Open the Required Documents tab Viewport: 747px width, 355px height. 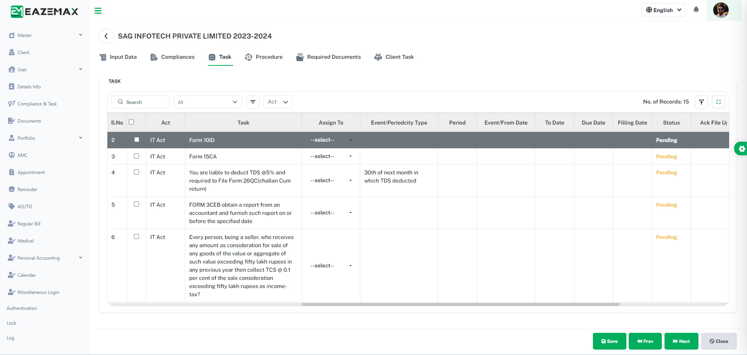click(328, 57)
